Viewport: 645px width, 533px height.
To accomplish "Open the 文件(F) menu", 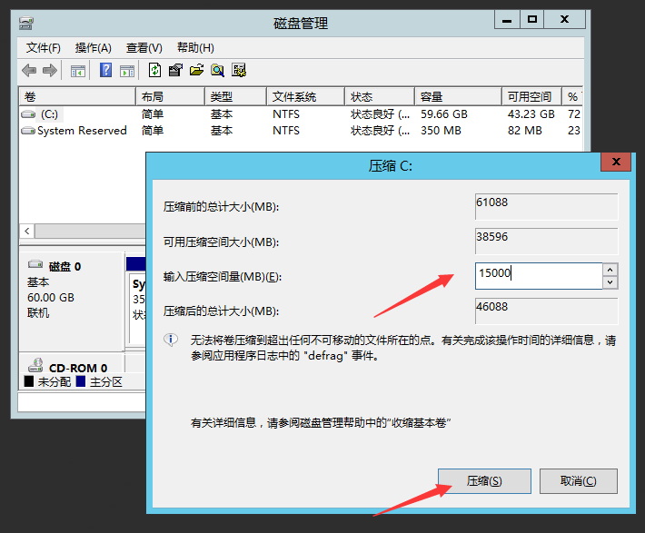I will tap(44, 48).
